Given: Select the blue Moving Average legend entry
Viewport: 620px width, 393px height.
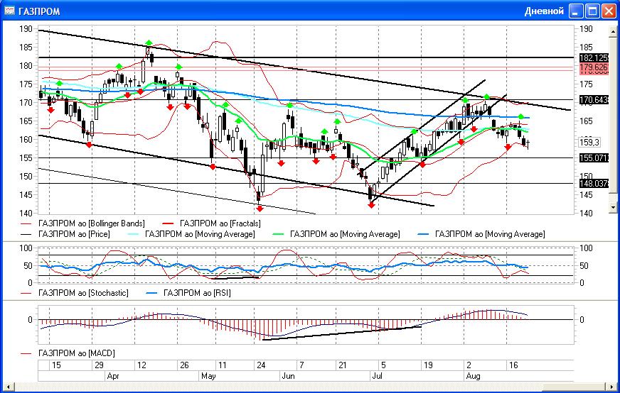Looking at the screenshot, I should (481, 234).
